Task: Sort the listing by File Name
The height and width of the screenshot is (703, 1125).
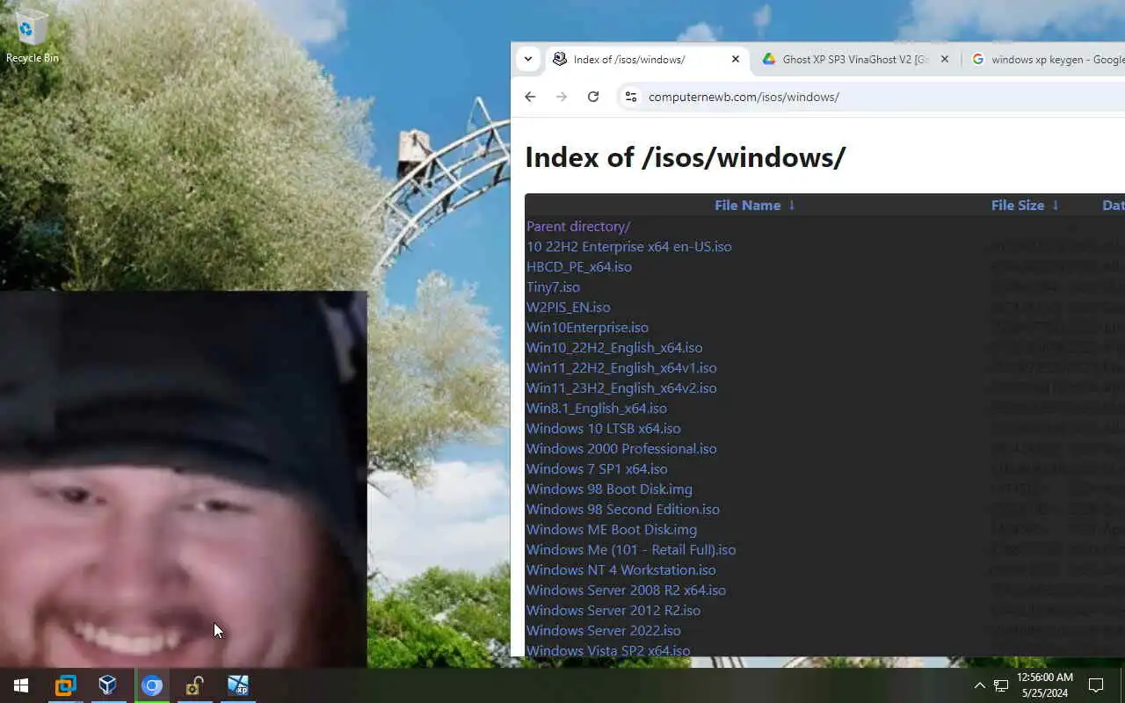Action: (747, 205)
